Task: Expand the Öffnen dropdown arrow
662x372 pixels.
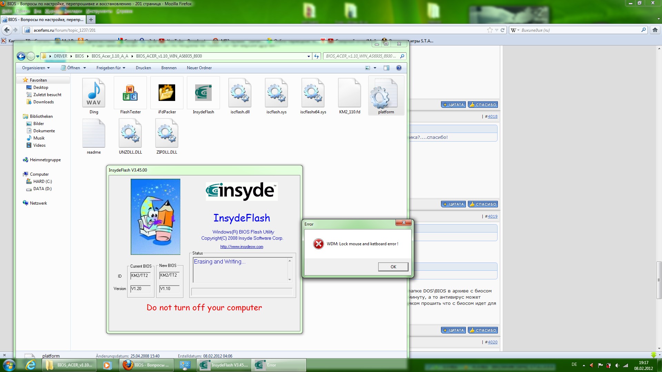Action: tap(84, 68)
